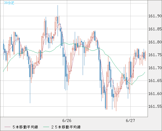Click the 161.90 price axis label
162x131 pixels.
click(155, 16)
